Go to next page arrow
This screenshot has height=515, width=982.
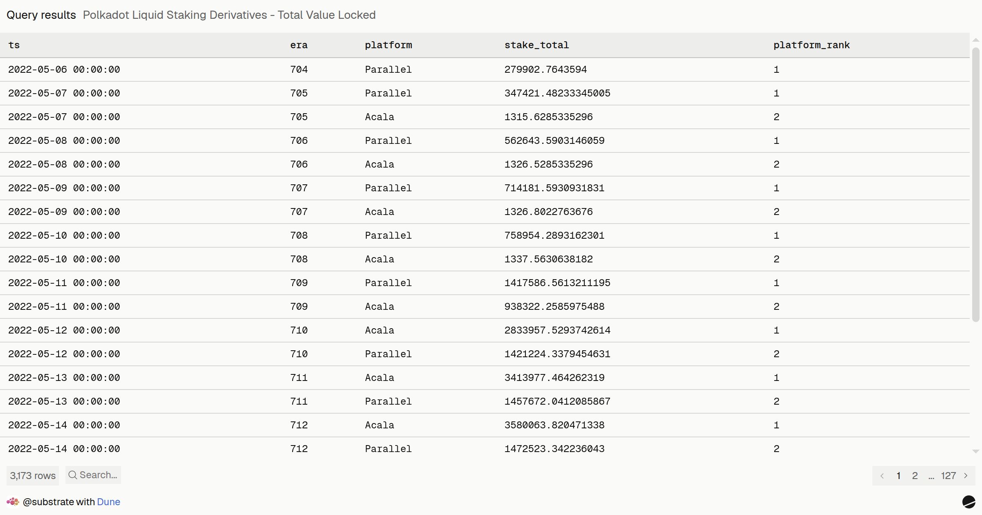coord(966,476)
